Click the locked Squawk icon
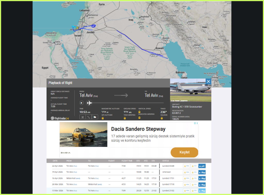This screenshot has width=264, height=195. [x=162, y=118]
